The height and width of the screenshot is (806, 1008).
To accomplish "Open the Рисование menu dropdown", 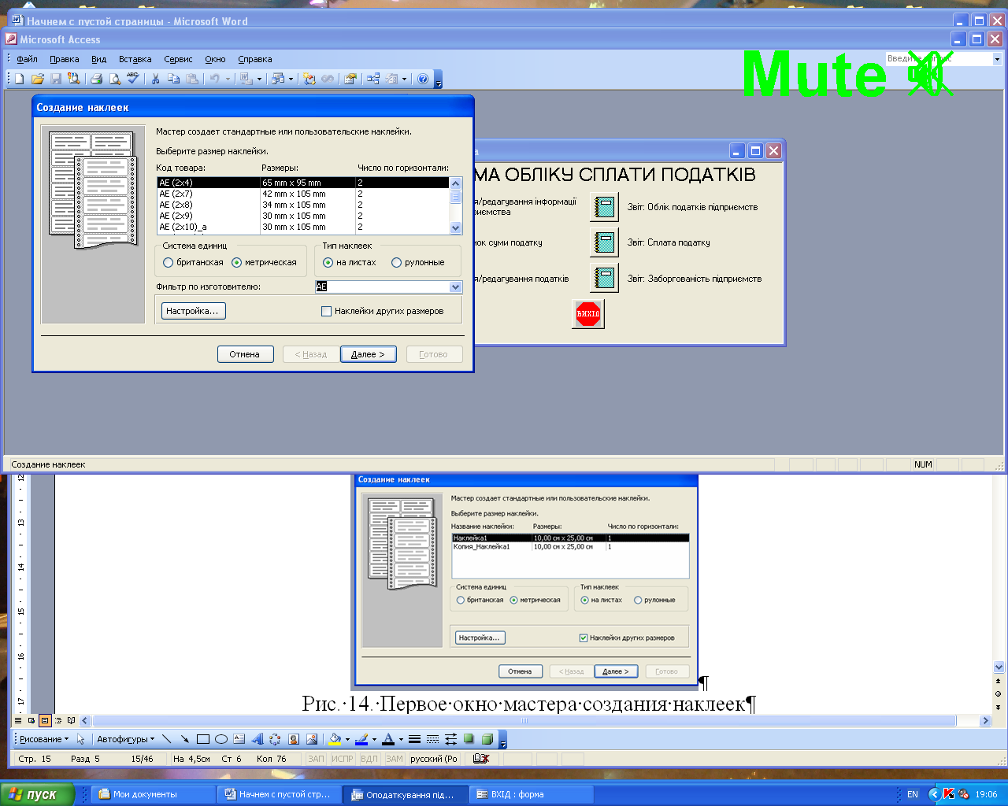I will click(x=44, y=739).
